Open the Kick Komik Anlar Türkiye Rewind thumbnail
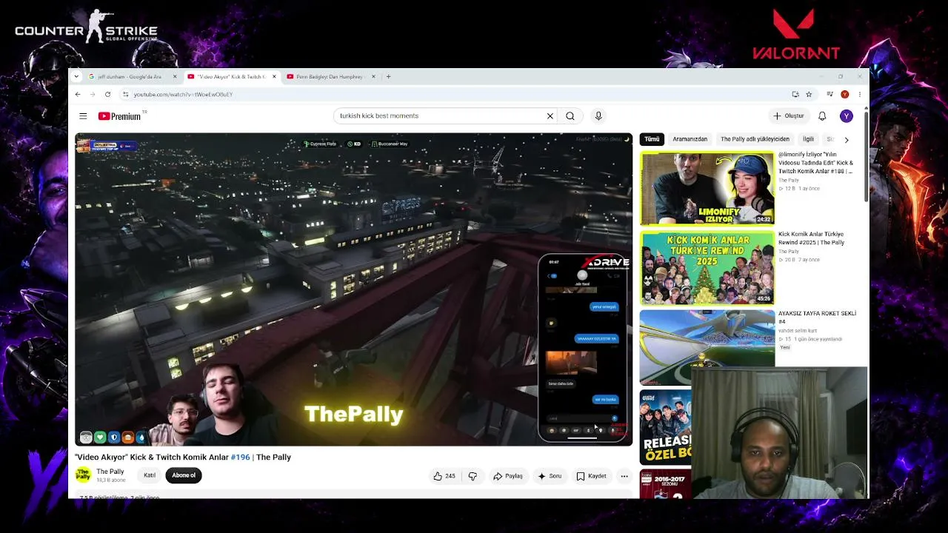948x533 pixels. click(707, 267)
